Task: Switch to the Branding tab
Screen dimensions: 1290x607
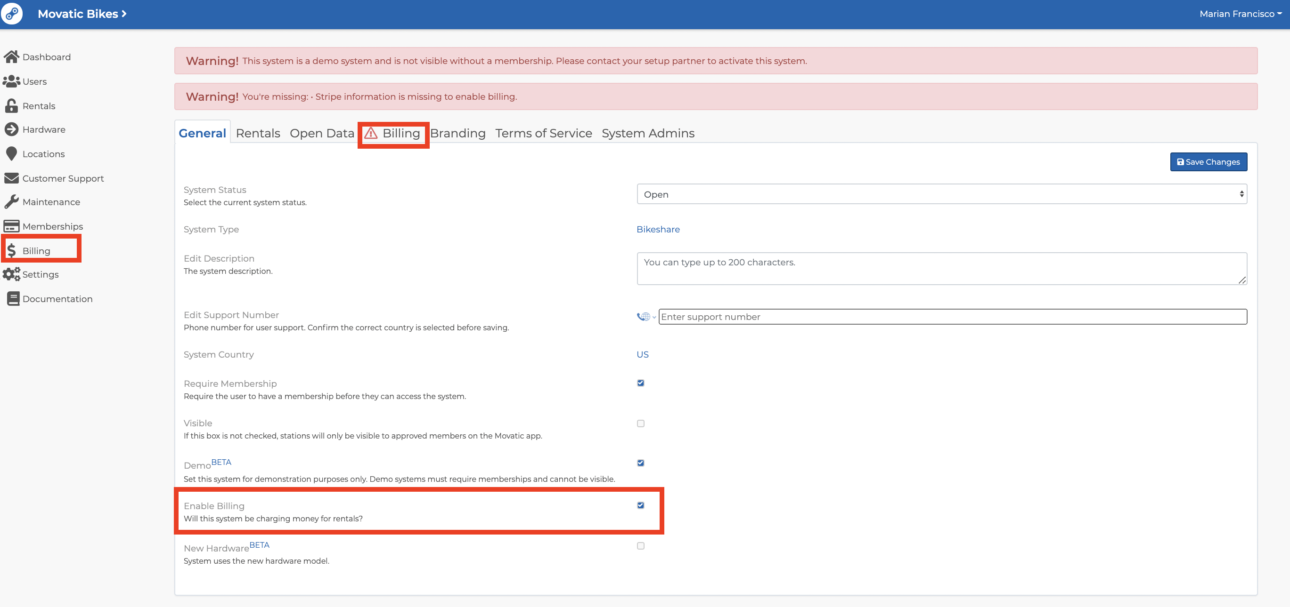Action: [x=457, y=133]
